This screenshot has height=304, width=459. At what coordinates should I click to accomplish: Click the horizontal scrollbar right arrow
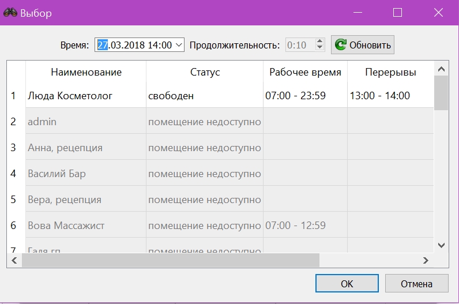pos(426,260)
